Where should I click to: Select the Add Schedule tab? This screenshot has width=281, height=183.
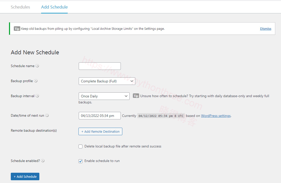click(x=54, y=7)
